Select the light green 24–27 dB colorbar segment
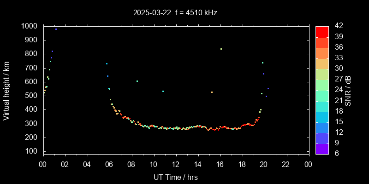369x184 pixels. 322,85
